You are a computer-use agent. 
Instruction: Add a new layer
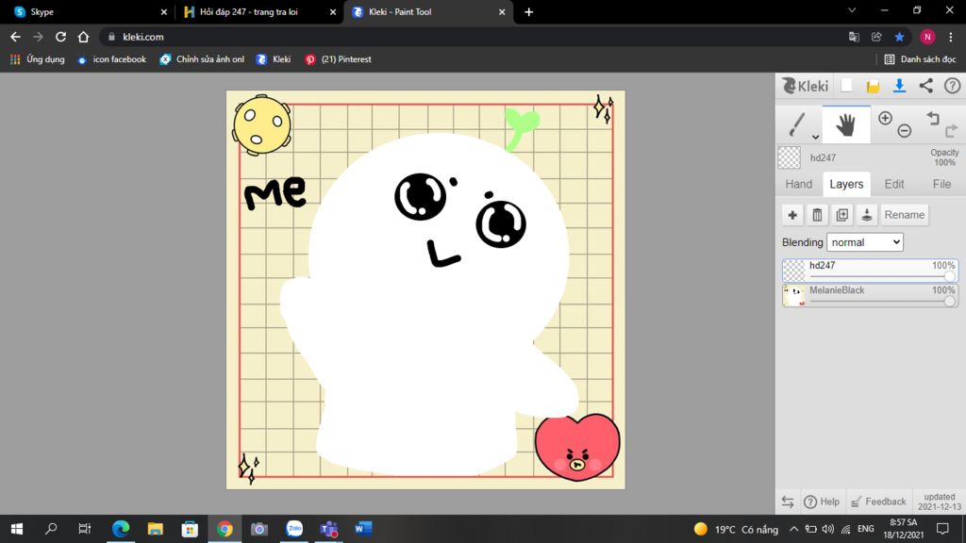[x=792, y=215]
